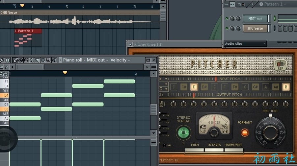Open the Audio clips filter dropdown

245,44
